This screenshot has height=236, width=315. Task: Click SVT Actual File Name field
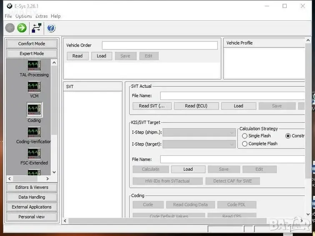point(232,96)
